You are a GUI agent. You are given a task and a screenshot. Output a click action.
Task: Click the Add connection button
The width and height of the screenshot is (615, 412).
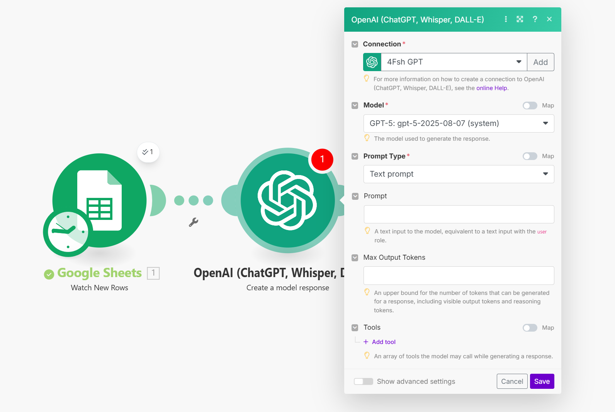tap(540, 62)
